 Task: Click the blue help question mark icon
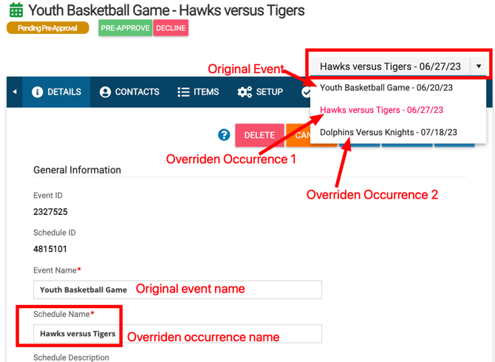[x=224, y=134]
